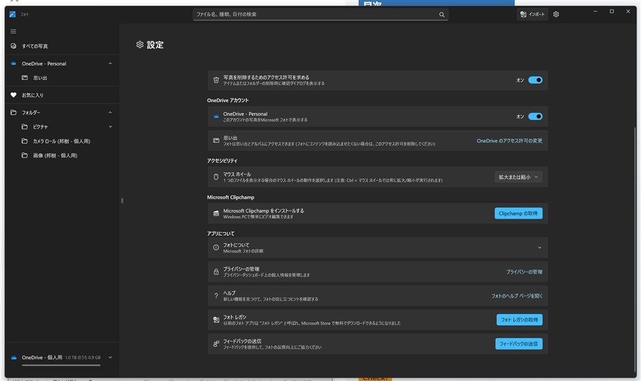Open the マウス ホイール 拡大または縮小 dropdown
This screenshot has width=641, height=381.
click(x=518, y=177)
